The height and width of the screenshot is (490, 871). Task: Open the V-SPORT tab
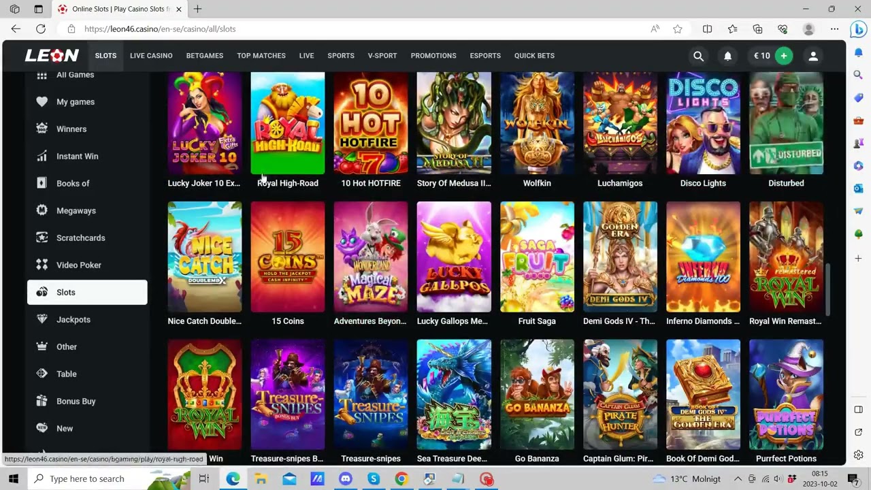pos(382,56)
